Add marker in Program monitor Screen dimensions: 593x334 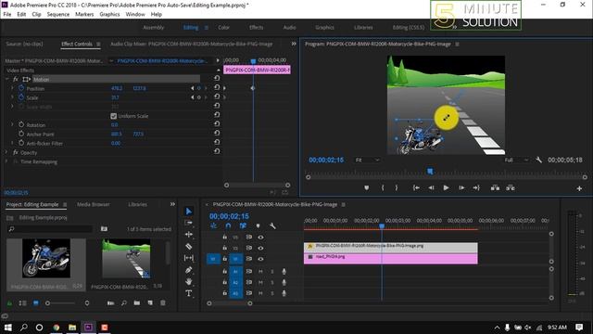pos(367,187)
